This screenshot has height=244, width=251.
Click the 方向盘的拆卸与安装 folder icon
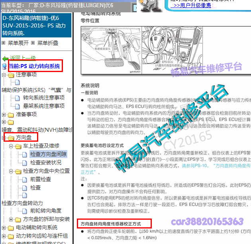(18, 220)
